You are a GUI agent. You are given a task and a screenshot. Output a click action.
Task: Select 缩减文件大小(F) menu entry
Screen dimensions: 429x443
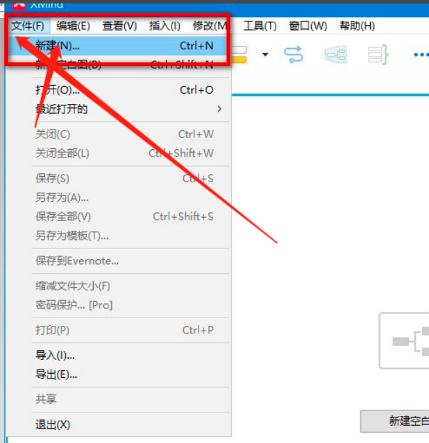(x=118, y=286)
